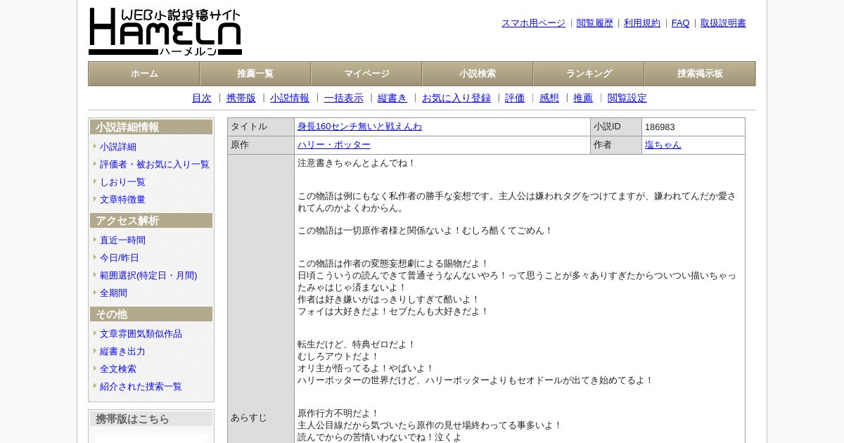The image size is (844, 443).
Task: Click the 原作 table label
Action: (x=240, y=145)
